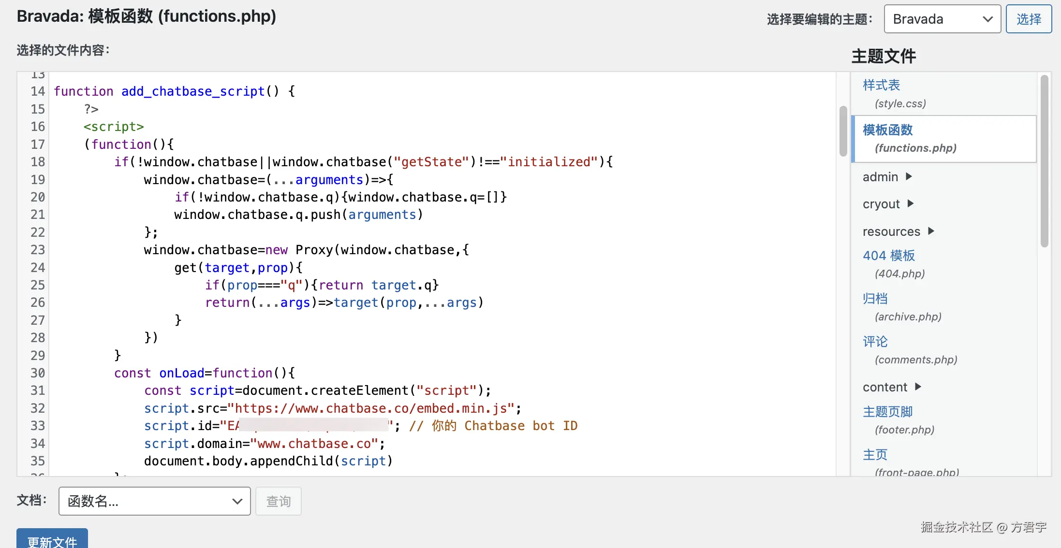This screenshot has height=548, width=1061.
Task: Click the code editor vertical scrollbar
Action: point(843,131)
